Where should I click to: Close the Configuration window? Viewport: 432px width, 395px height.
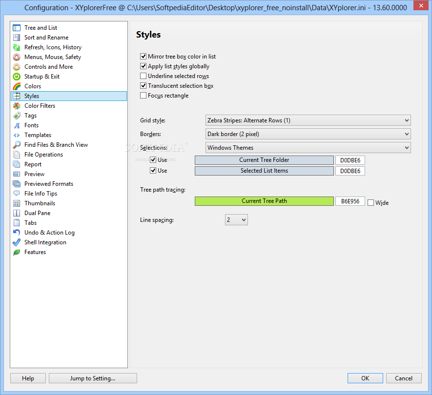pos(421,5)
